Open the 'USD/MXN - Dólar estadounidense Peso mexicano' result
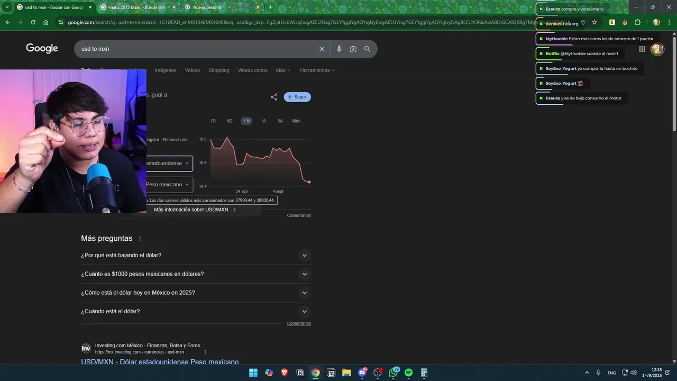 coord(160,362)
